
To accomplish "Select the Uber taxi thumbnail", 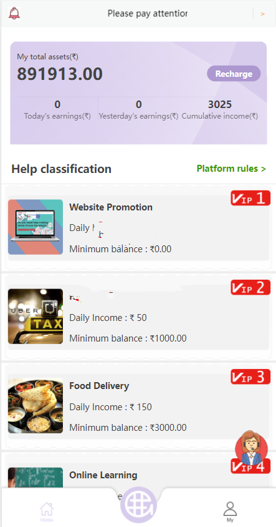I will tap(36, 317).
